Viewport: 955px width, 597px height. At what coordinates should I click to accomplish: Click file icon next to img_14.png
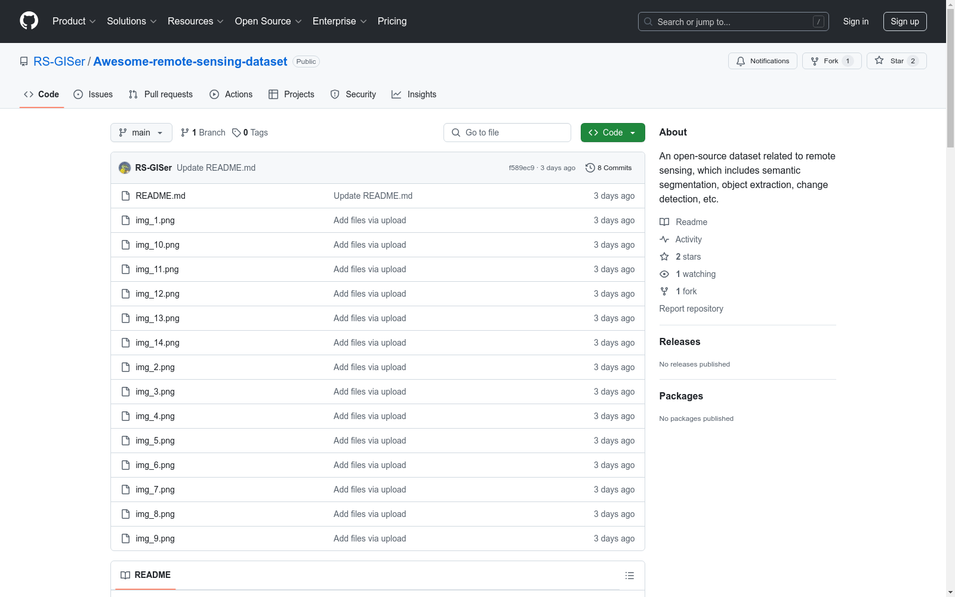[125, 343]
